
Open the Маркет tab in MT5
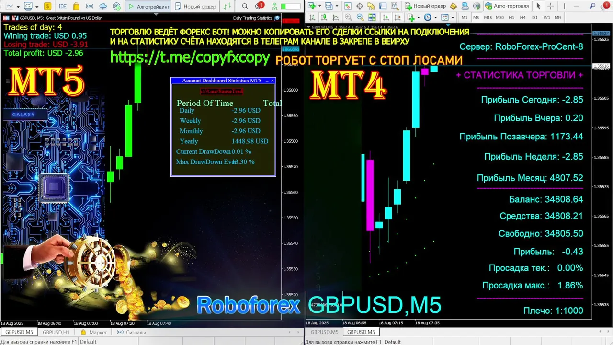[94, 332]
